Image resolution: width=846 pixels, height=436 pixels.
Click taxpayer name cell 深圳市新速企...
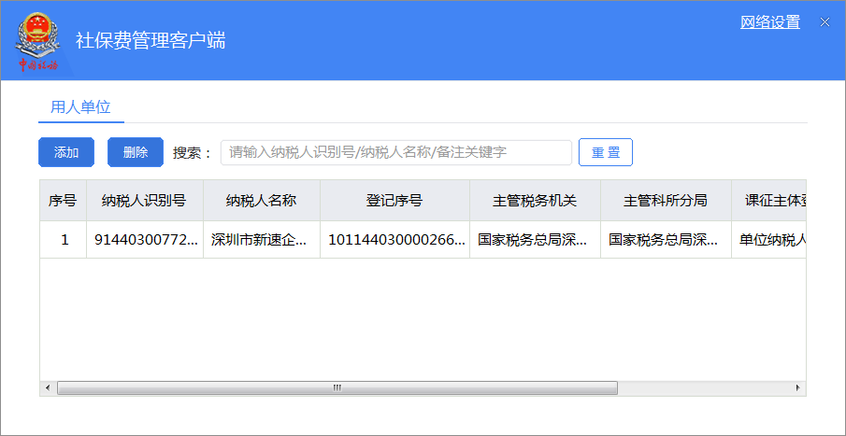coord(261,239)
